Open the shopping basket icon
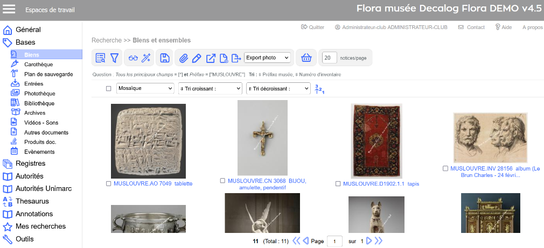 [306, 58]
